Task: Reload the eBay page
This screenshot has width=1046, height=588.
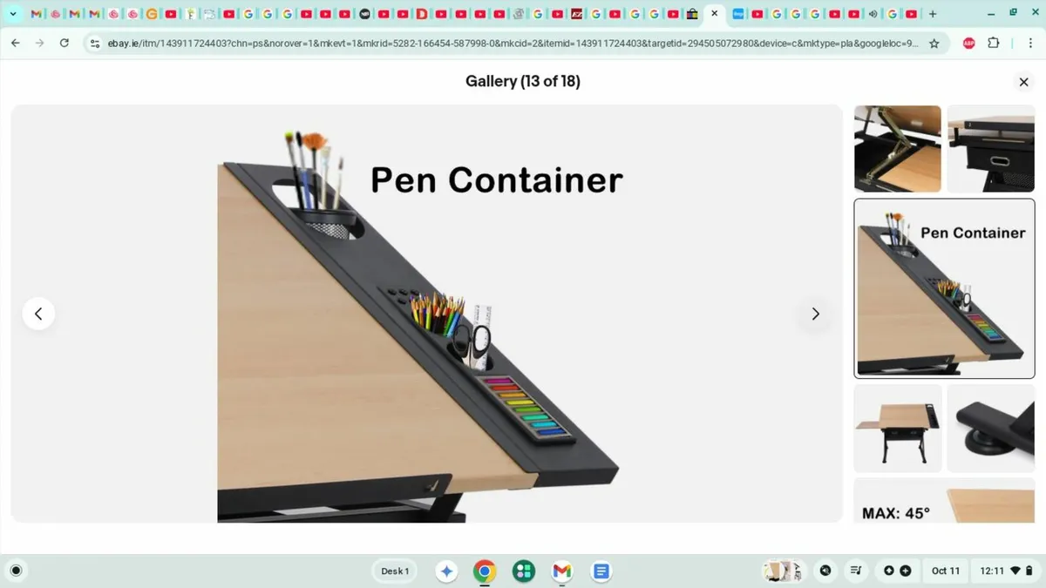Action: pos(65,43)
